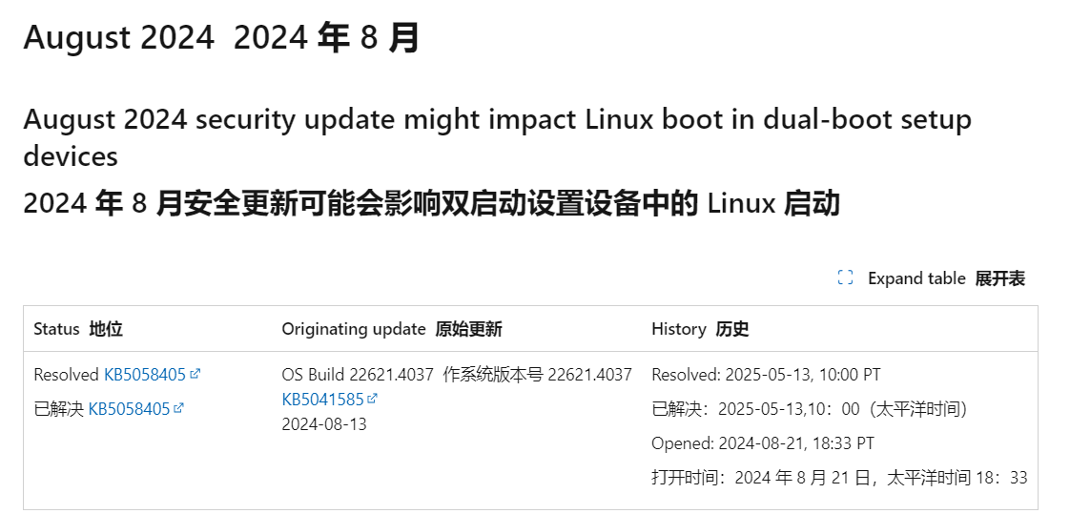Click the Chinese 双启动 Linux issue title
Screen dimensions: 1070x514
point(431,203)
